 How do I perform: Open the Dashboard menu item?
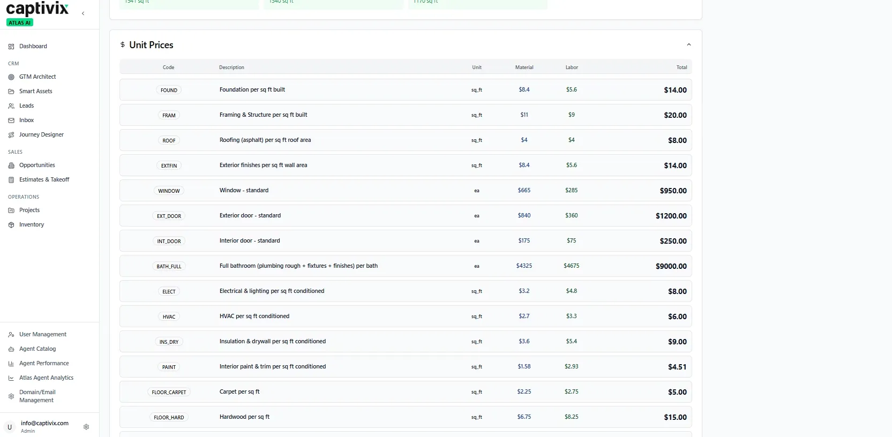click(x=33, y=46)
